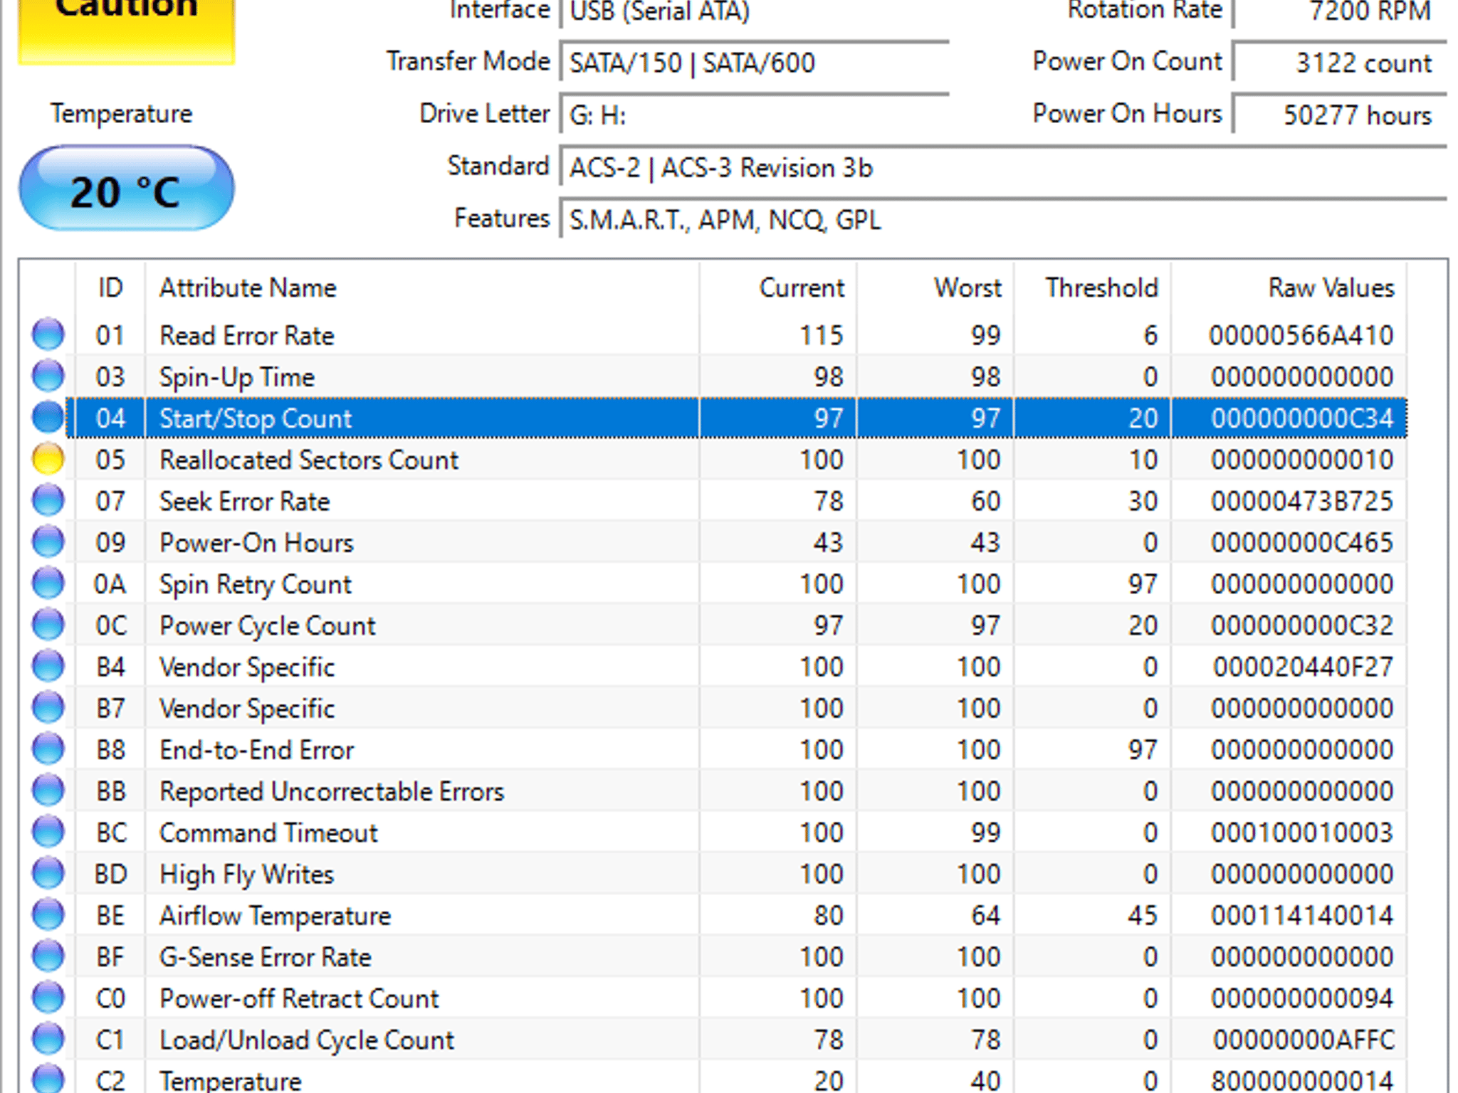The height and width of the screenshot is (1093, 1458).
Task: Click the status icon for Load/Unload Cycle Count
Action: point(48,1039)
